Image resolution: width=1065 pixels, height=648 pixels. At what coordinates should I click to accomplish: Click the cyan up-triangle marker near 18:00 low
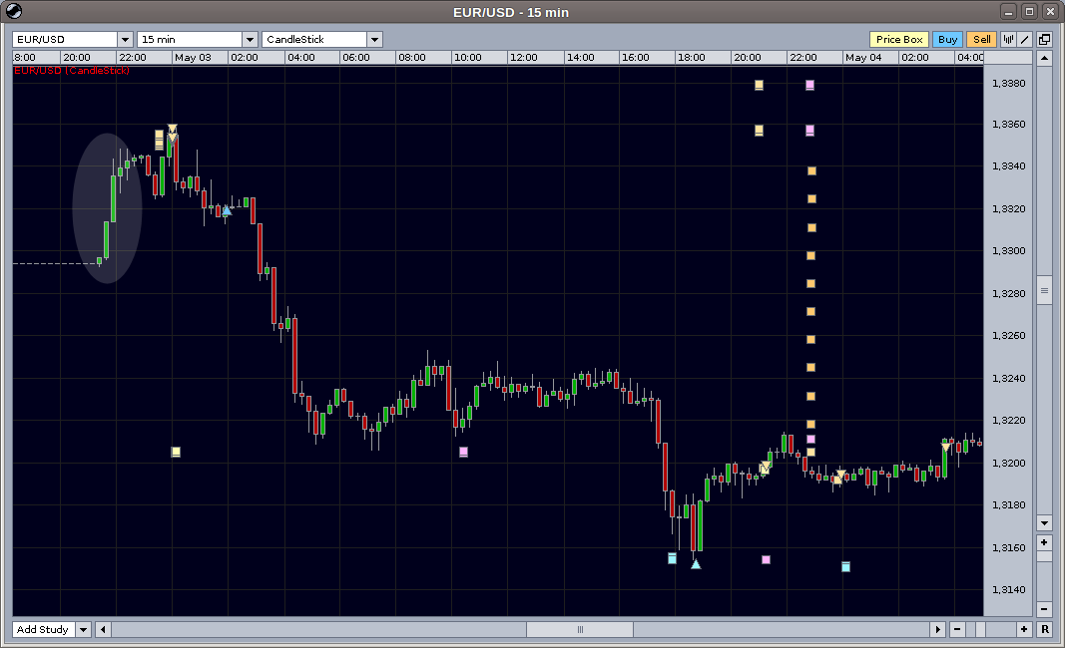pyautogui.click(x=696, y=563)
